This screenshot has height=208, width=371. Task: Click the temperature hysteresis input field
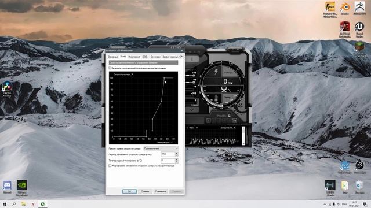[x=168, y=161]
